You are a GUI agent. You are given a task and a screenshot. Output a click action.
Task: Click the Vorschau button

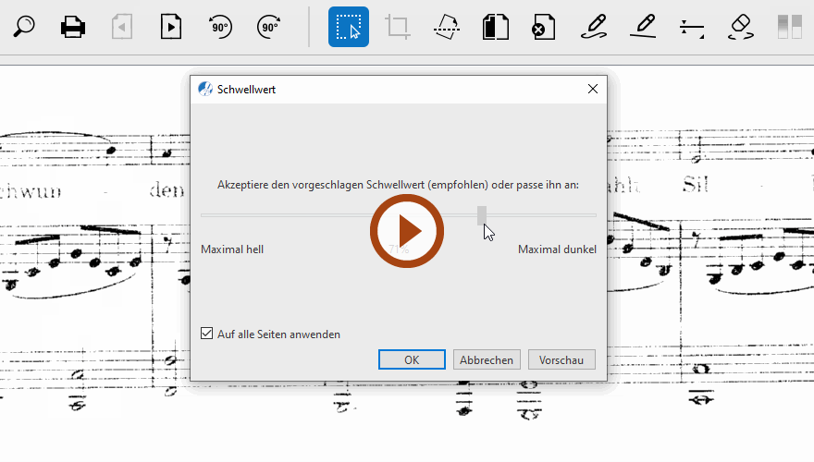pyautogui.click(x=561, y=359)
